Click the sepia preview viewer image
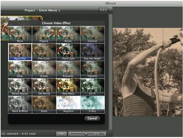This screenshot has height=138, width=183. point(148,72)
